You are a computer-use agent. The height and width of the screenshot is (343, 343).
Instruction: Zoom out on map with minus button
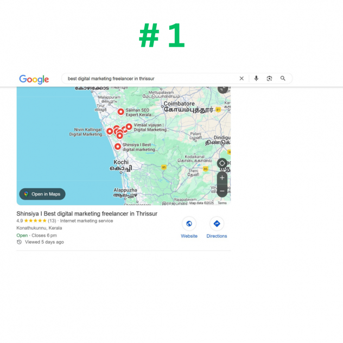coord(222,191)
